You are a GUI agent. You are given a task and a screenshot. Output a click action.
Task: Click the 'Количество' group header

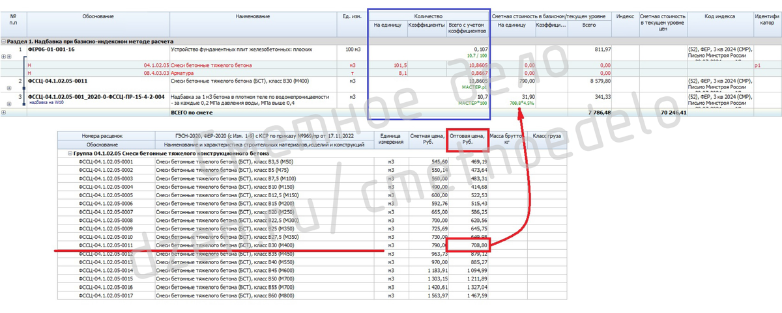click(x=428, y=16)
